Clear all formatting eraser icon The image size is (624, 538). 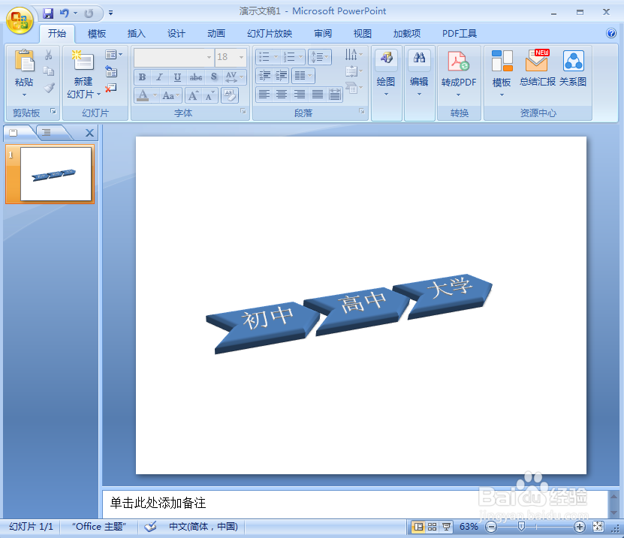coord(230,95)
